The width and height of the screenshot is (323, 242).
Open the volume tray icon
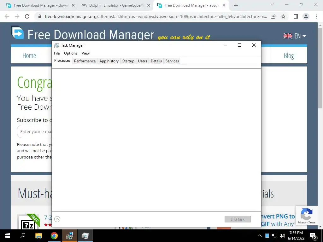(x=282, y=236)
